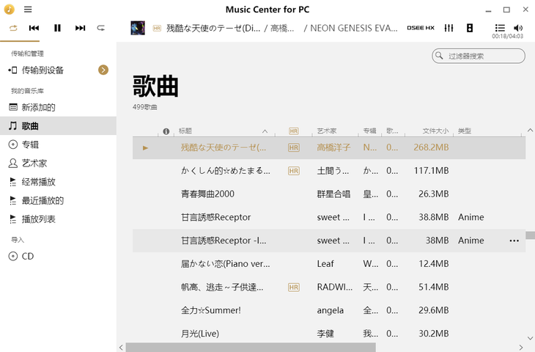This screenshot has height=352, width=535.
Task: Select the 歌曲 sidebar item
Action: pyautogui.click(x=58, y=126)
